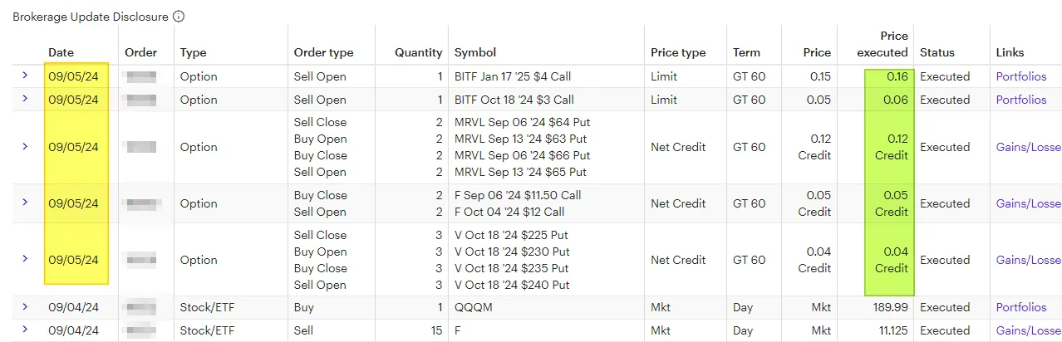
Task: Sort by the Symbol column header
Action: (475, 52)
